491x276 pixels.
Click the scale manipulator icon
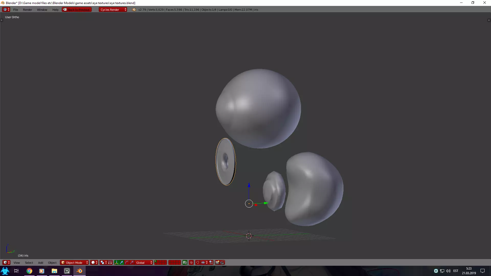pos(132,262)
